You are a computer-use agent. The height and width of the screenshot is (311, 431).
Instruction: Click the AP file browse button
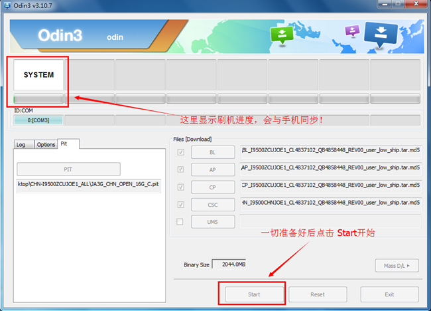(213, 169)
